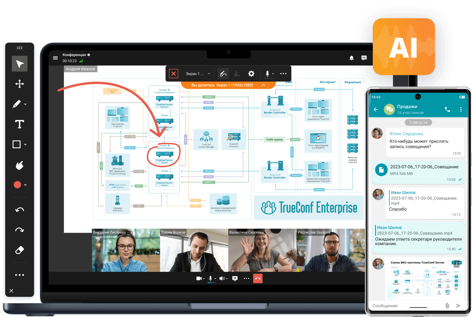
Task: Open the hamburger menu in conference window
Action: pyautogui.click(x=55, y=58)
